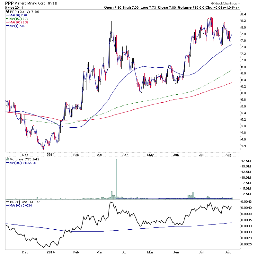Screen dimensions: 257x255
Task: Click the Feb label under ratio panel
Action: (76, 252)
